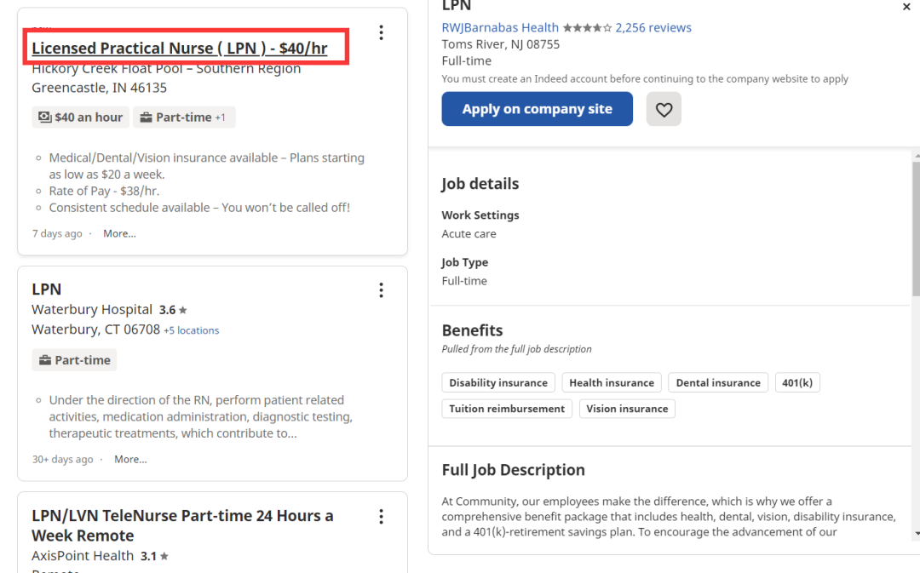Save the job with the heart icon
Screen dimensions: 920x573
(x=664, y=109)
